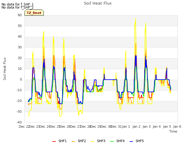Screen dimensions: 196x147
Task: Click the -20 y-axis tick label
Action: 19,101
